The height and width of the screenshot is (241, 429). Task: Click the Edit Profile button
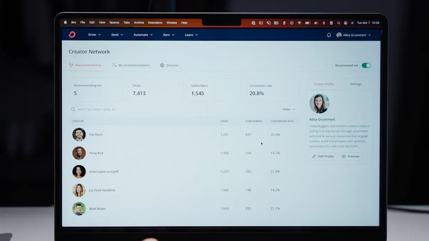(323, 156)
